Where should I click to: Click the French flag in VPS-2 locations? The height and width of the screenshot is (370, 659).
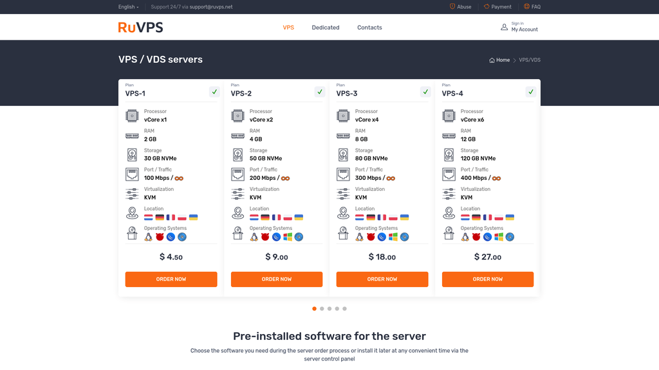[276, 218]
